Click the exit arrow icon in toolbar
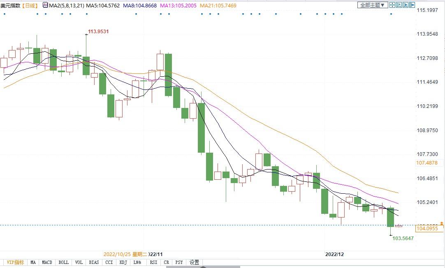 pos(413,5)
